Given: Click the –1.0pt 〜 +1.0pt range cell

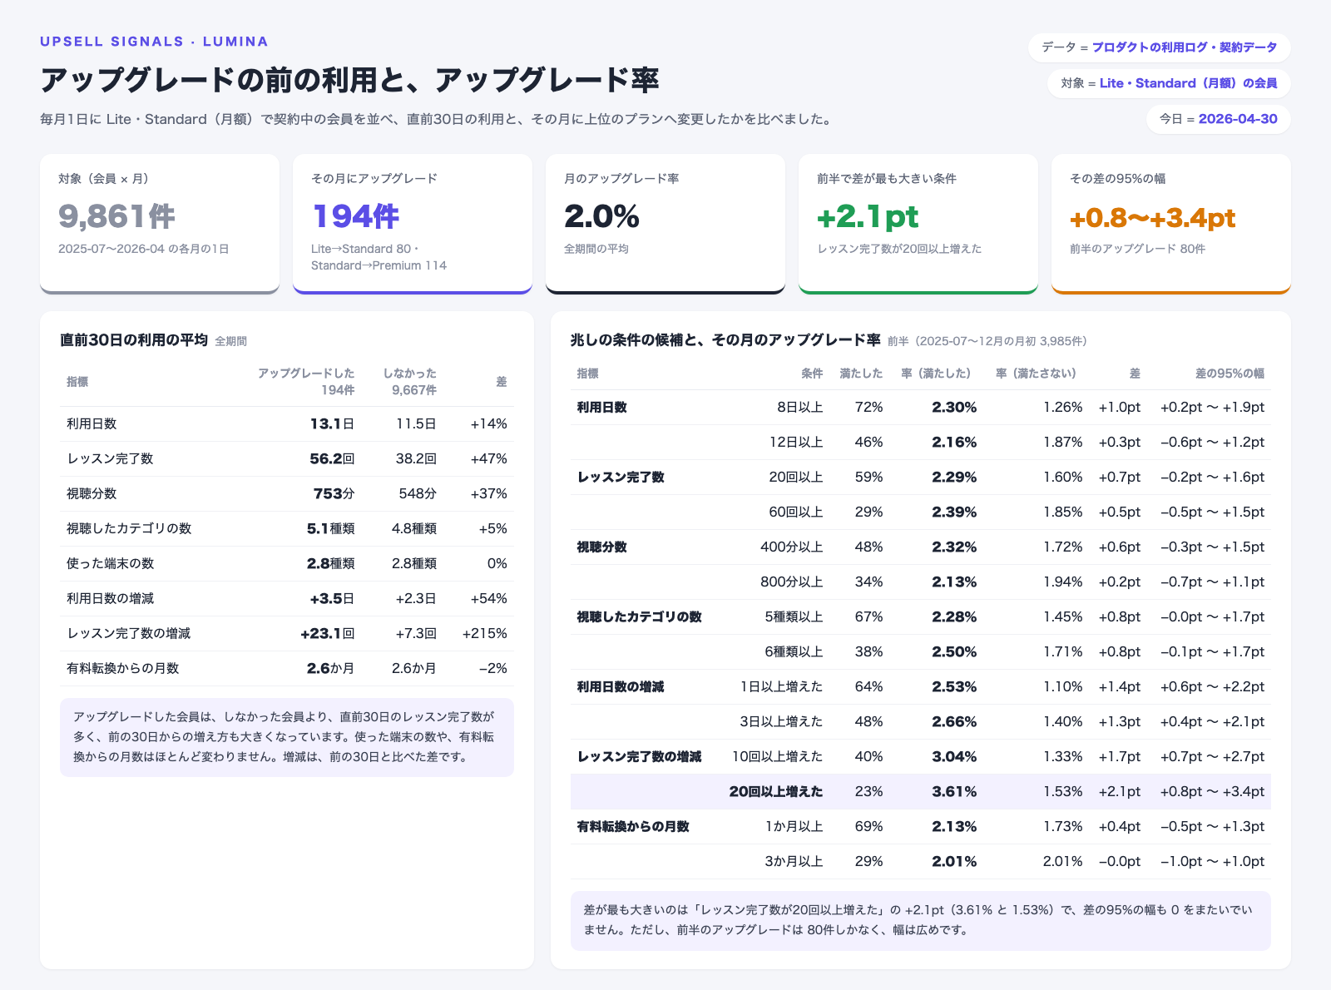Looking at the screenshot, I should 1212,862.
